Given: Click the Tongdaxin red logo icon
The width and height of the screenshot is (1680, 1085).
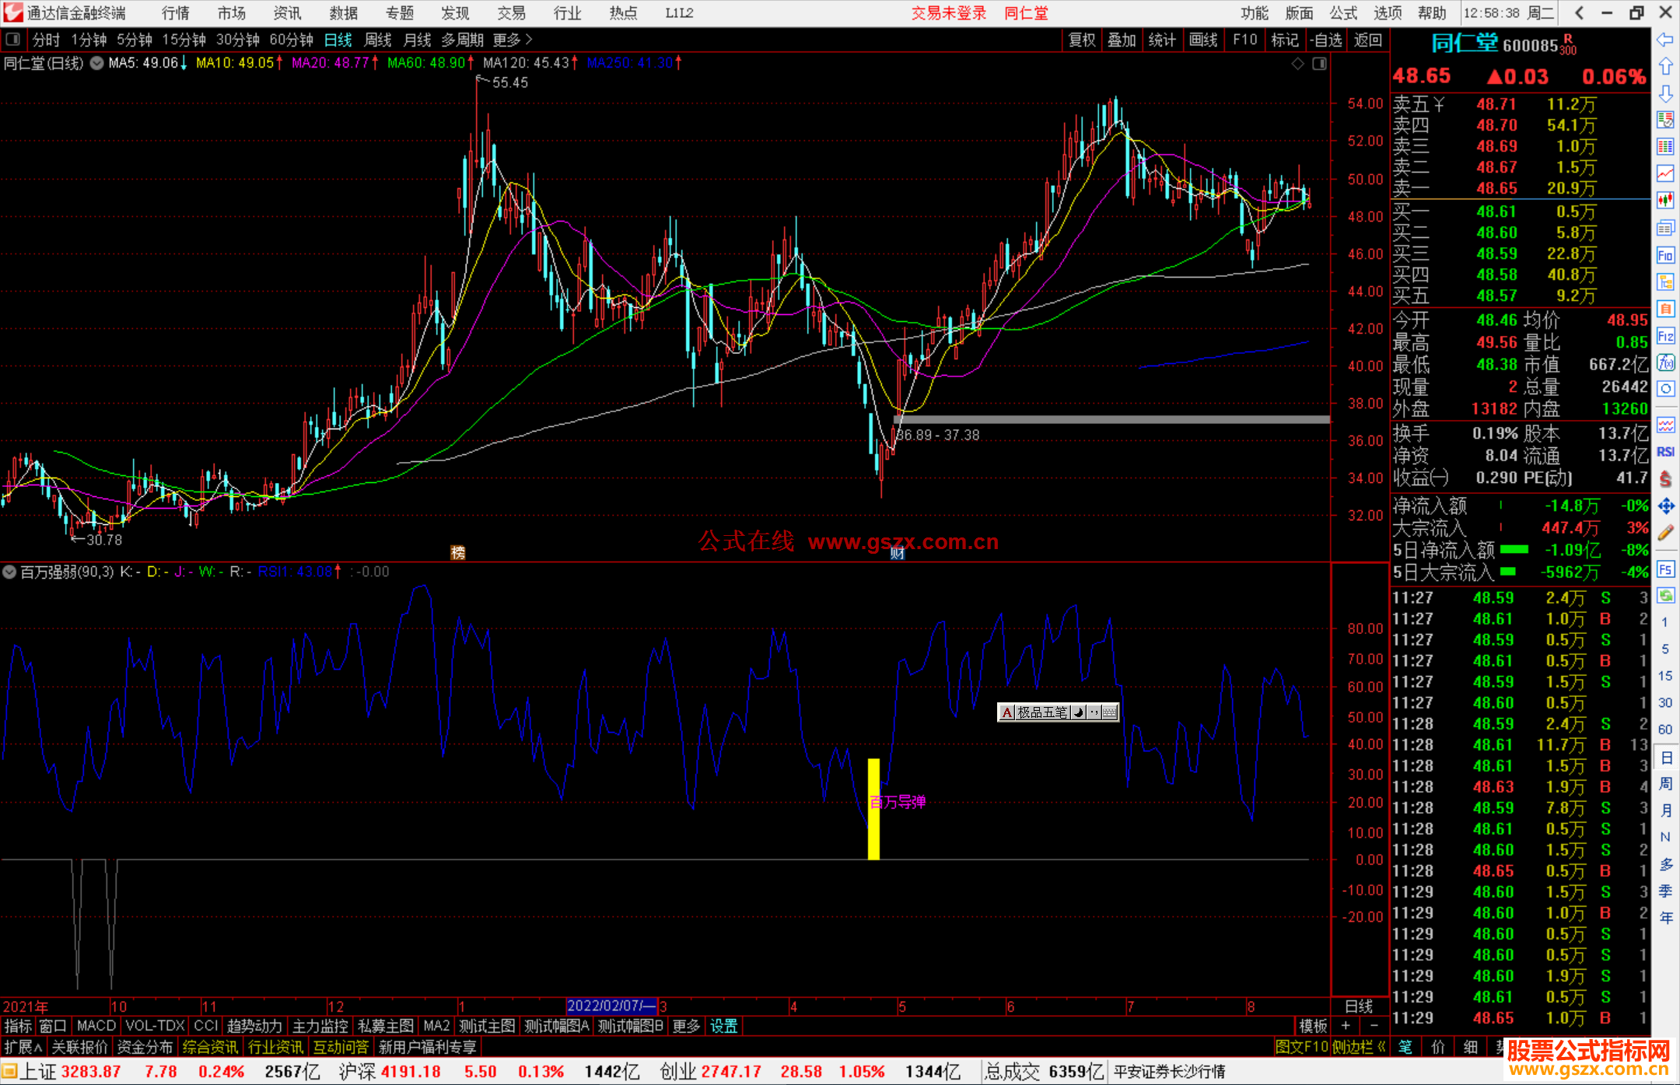Looking at the screenshot, I should coord(13,12).
